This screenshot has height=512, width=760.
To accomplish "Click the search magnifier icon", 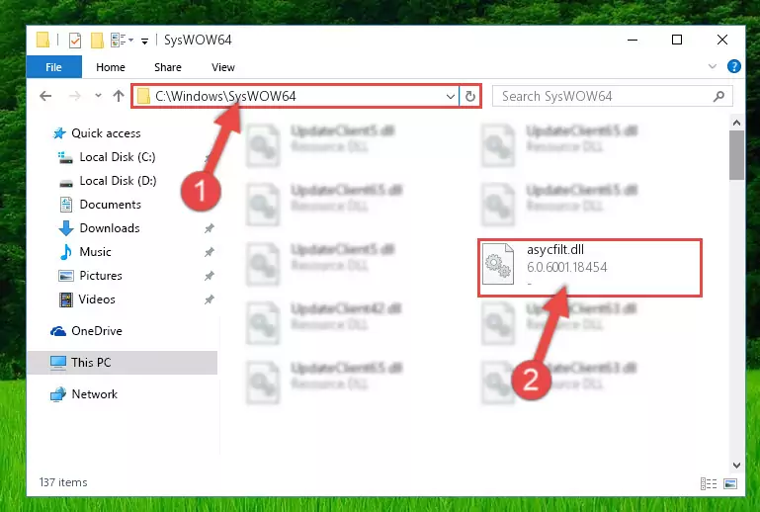I will [x=718, y=96].
